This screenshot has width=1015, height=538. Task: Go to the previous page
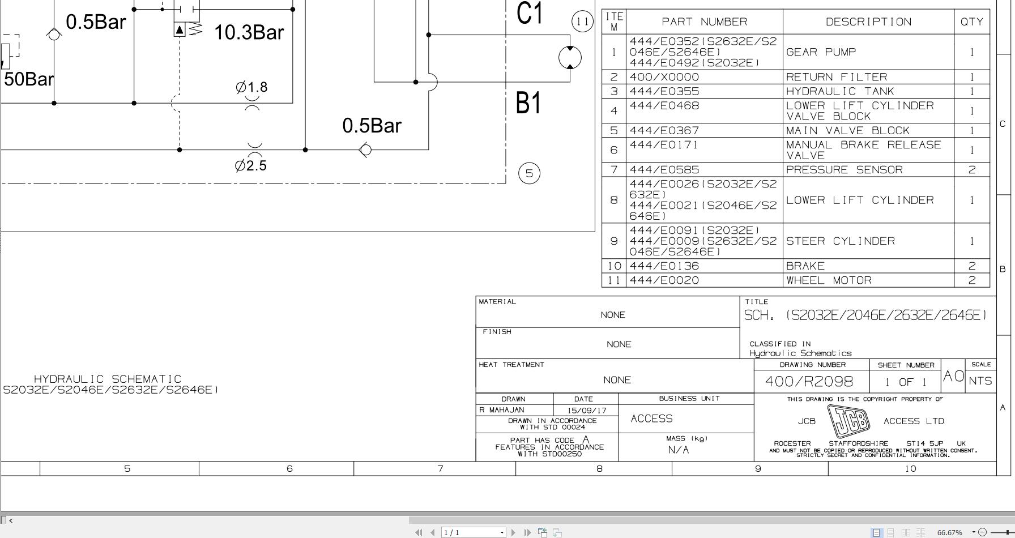click(433, 532)
